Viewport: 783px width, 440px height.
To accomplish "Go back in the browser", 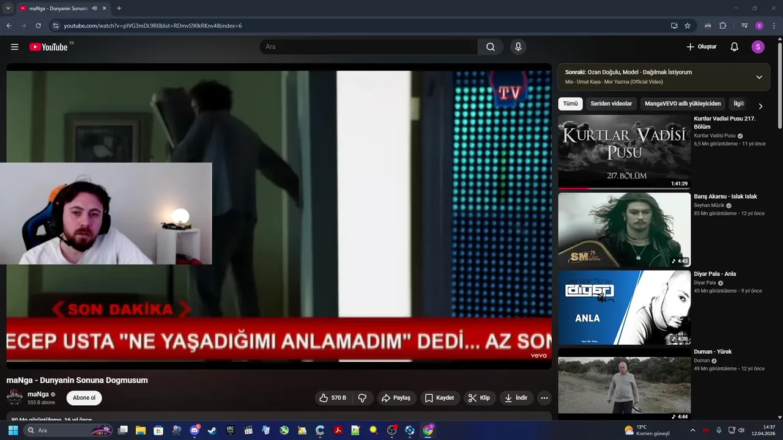I will [x=9, y=26].
